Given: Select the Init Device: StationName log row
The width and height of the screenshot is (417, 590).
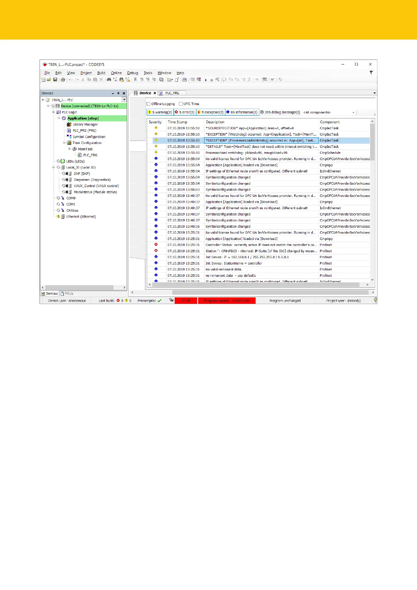Looking at the screenshot, I should tap(258, 263).
